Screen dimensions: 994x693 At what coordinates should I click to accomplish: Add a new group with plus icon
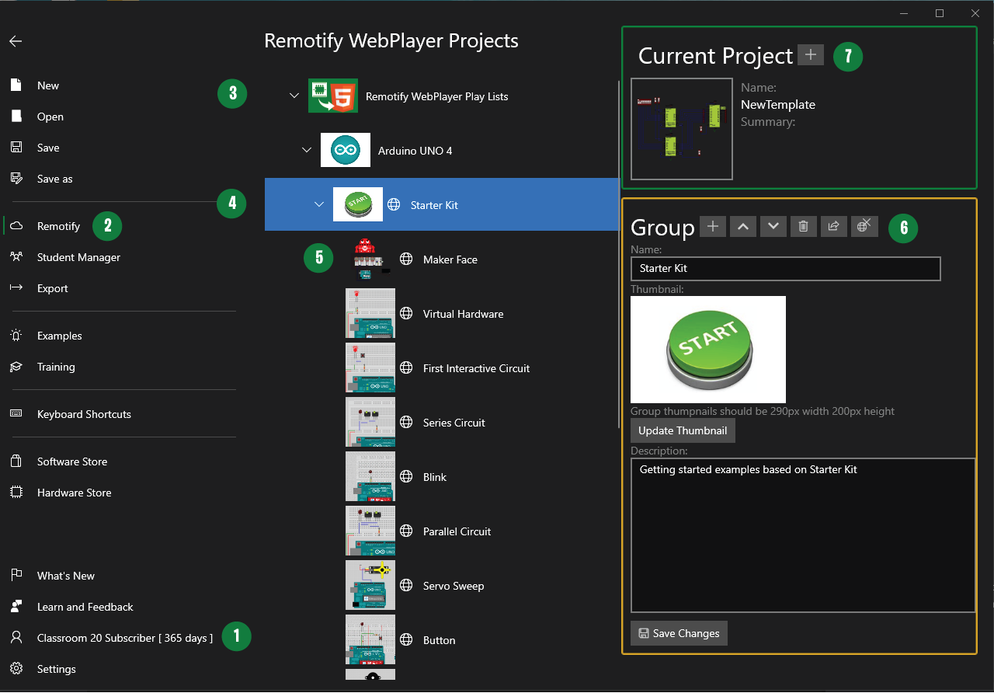712,226
